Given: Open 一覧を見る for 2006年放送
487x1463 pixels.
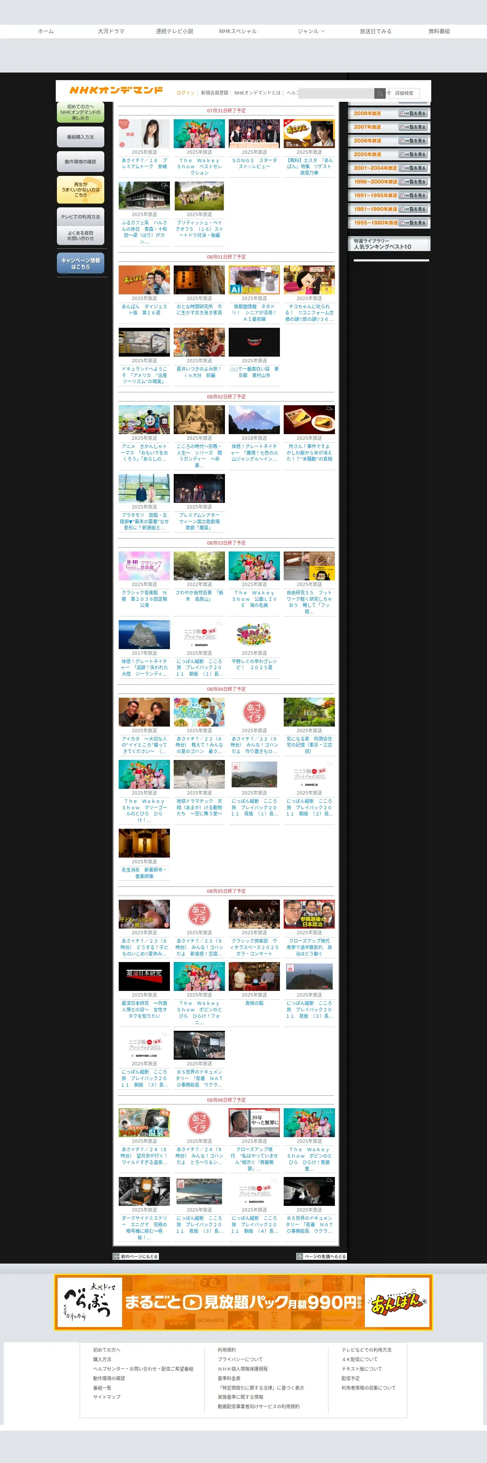Looking at the screenshot, I should [x=413, y=141].
